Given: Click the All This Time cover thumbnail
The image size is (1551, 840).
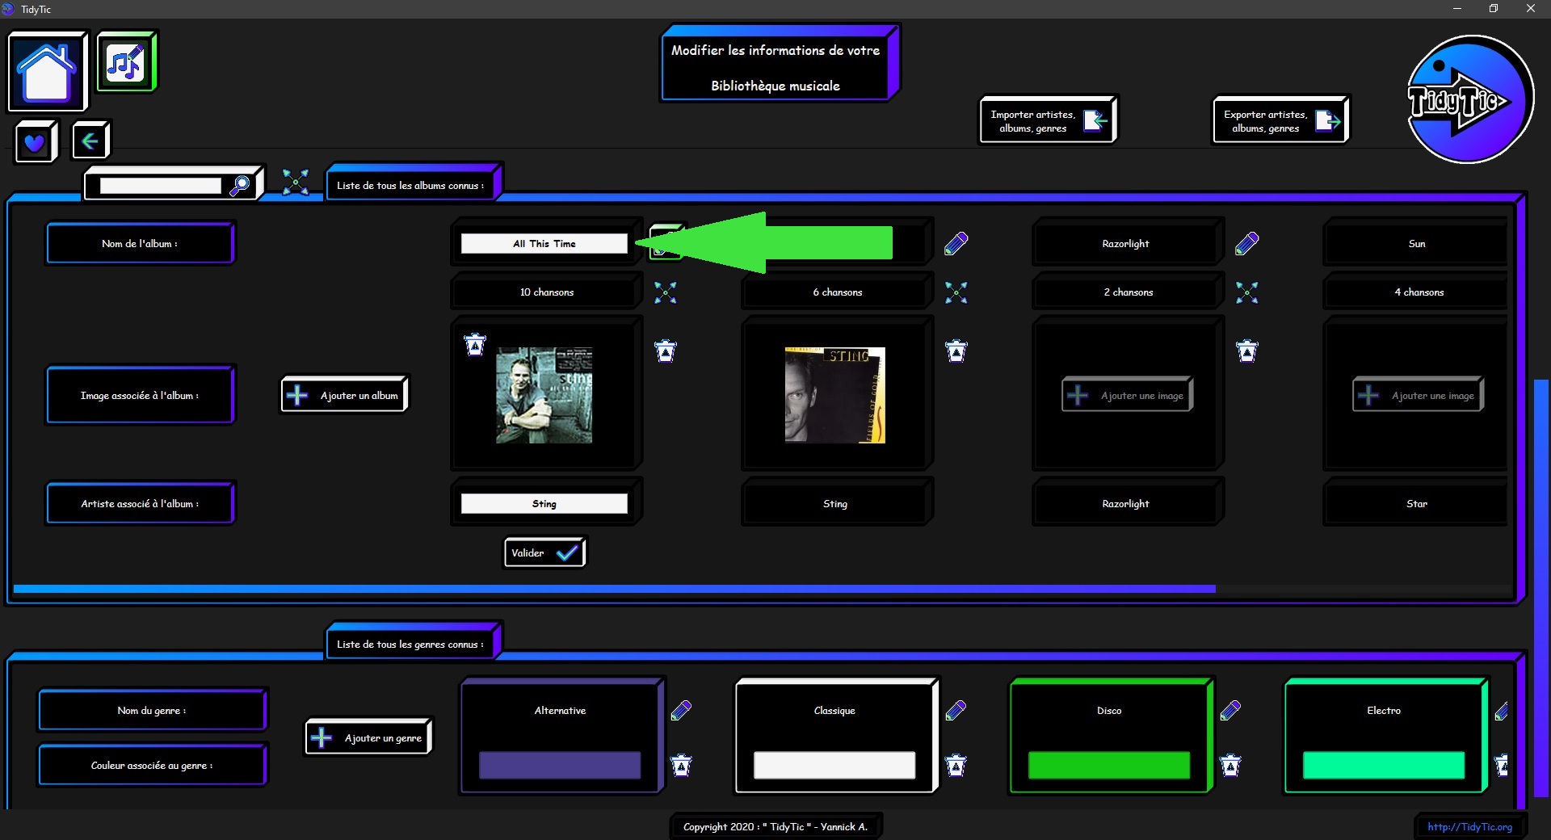Looking at the screenshot, I should tap(544, 395).
